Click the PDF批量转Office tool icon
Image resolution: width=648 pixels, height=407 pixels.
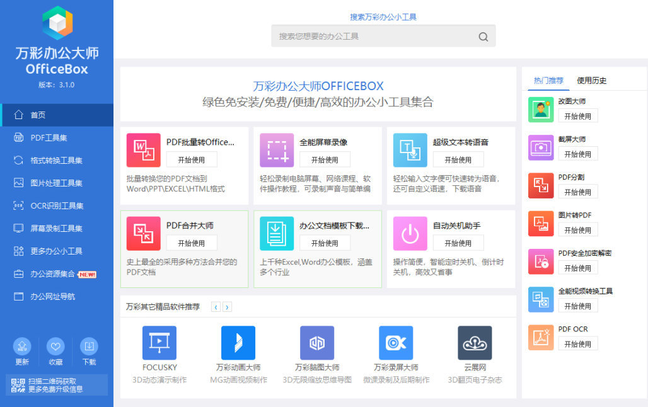tap(143, 150)
